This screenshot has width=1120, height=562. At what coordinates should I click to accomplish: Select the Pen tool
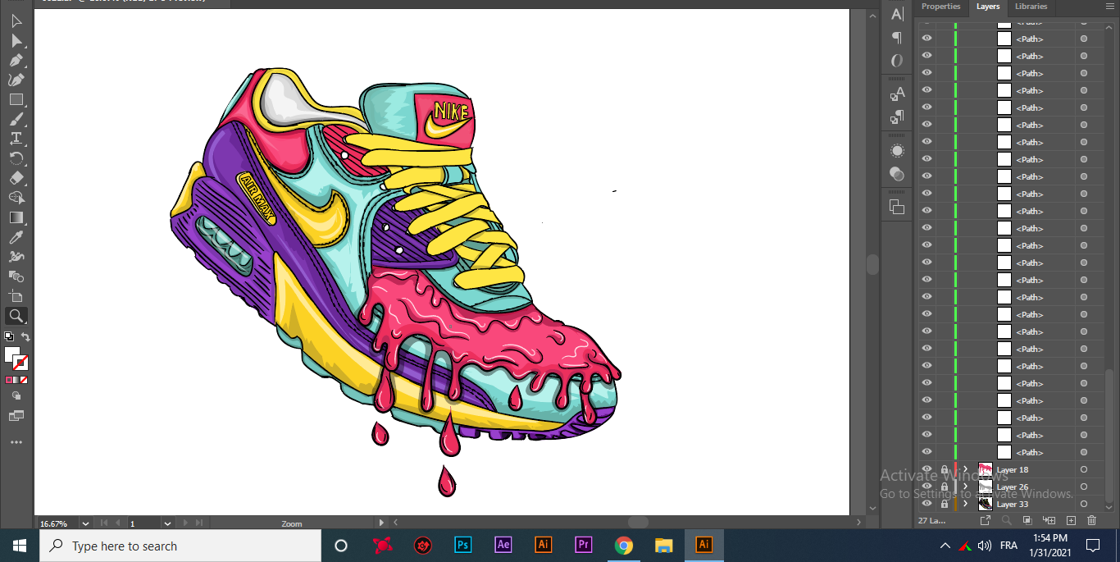point(16,61)
